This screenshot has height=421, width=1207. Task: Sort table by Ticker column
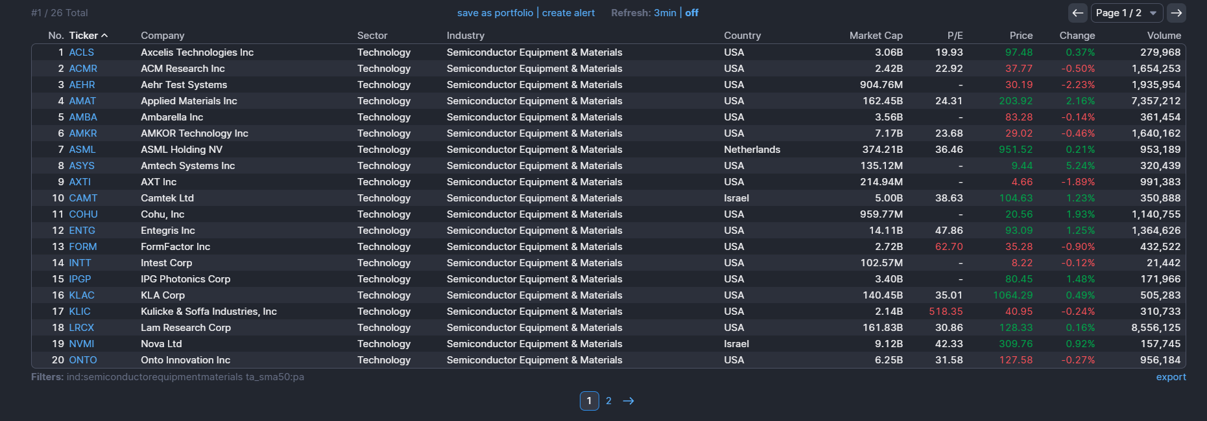[x=84, y=36]
